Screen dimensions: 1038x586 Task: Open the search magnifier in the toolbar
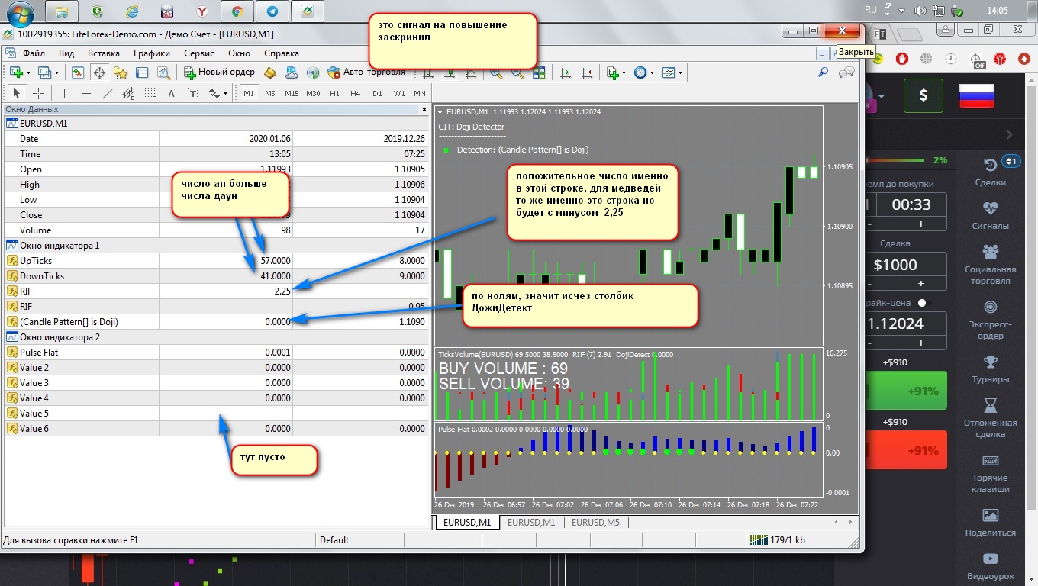(x=823, y=72)
